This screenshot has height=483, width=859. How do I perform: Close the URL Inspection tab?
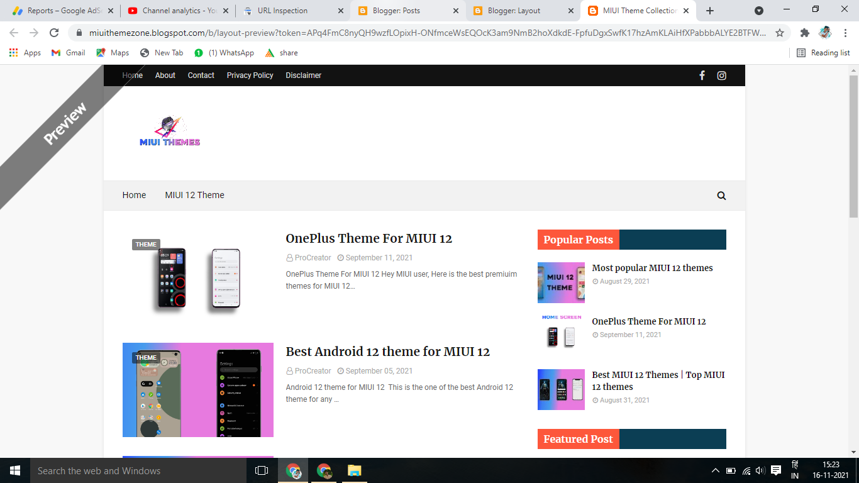tap(341, 11)
